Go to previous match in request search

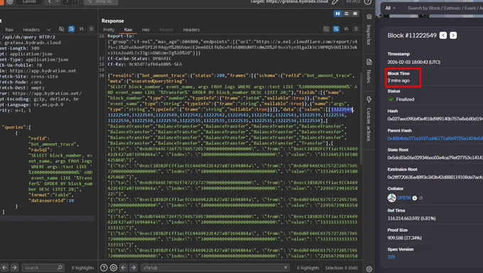coord(4,268)
